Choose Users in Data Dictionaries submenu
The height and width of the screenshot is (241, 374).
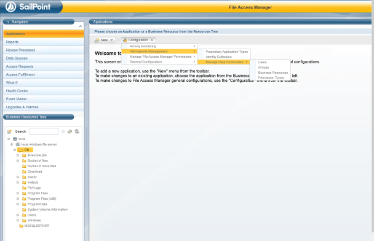[x=270, y=62]
